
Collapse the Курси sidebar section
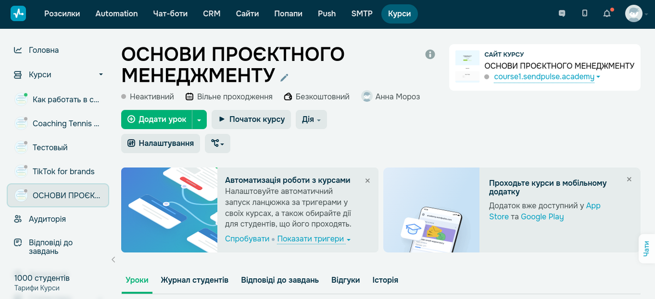pos(100,75)
